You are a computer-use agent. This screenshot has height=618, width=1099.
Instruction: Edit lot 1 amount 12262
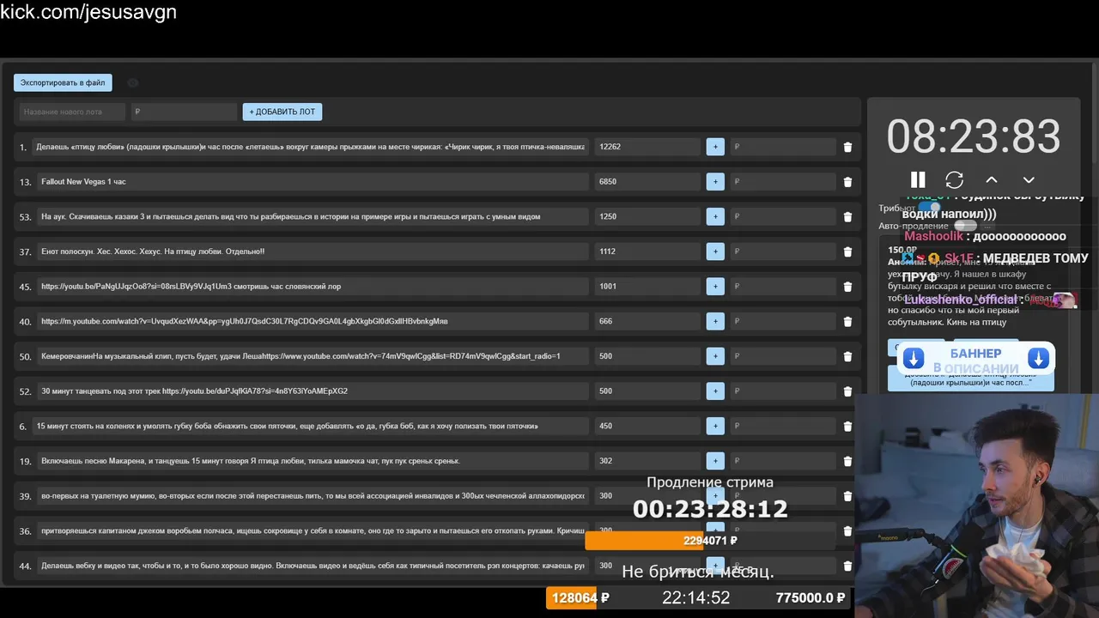pos(647,147)
